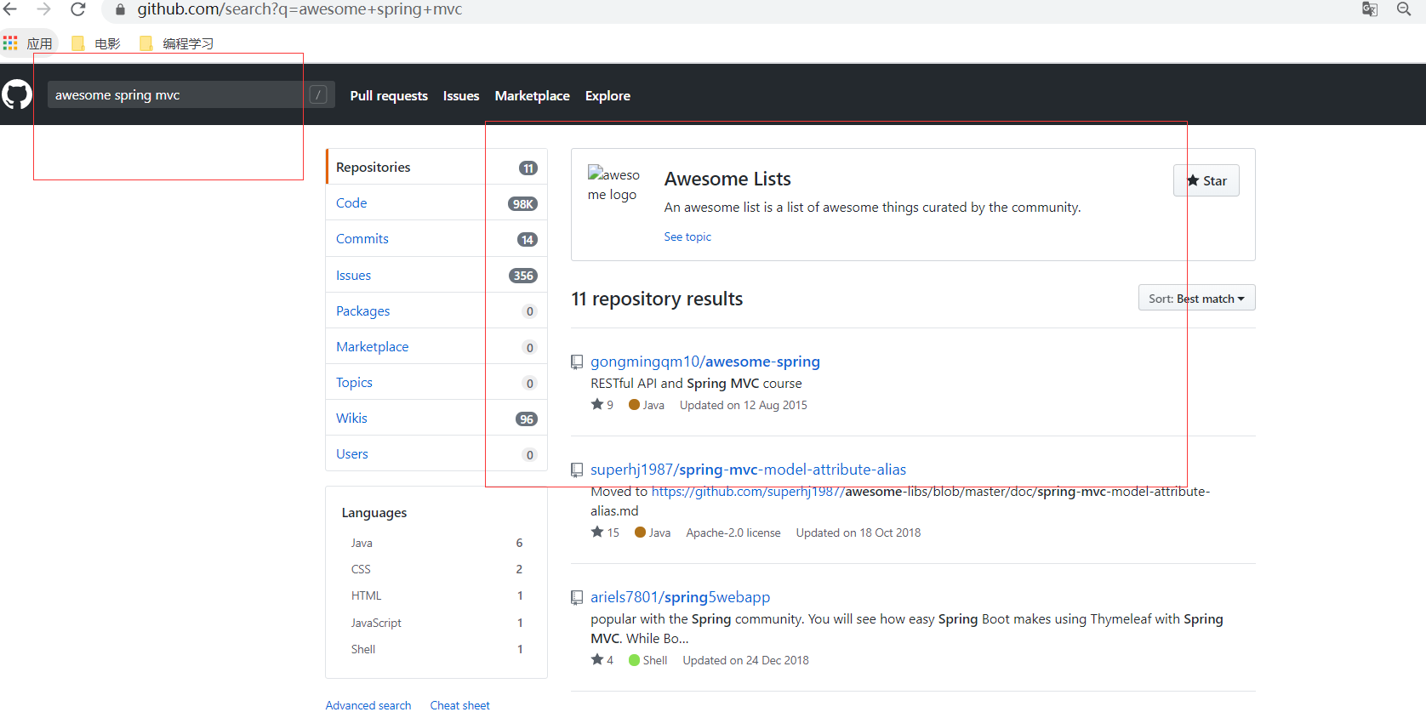Focus the GitHub search input field
The image size is (1426, 712).
tap(174, 94)
